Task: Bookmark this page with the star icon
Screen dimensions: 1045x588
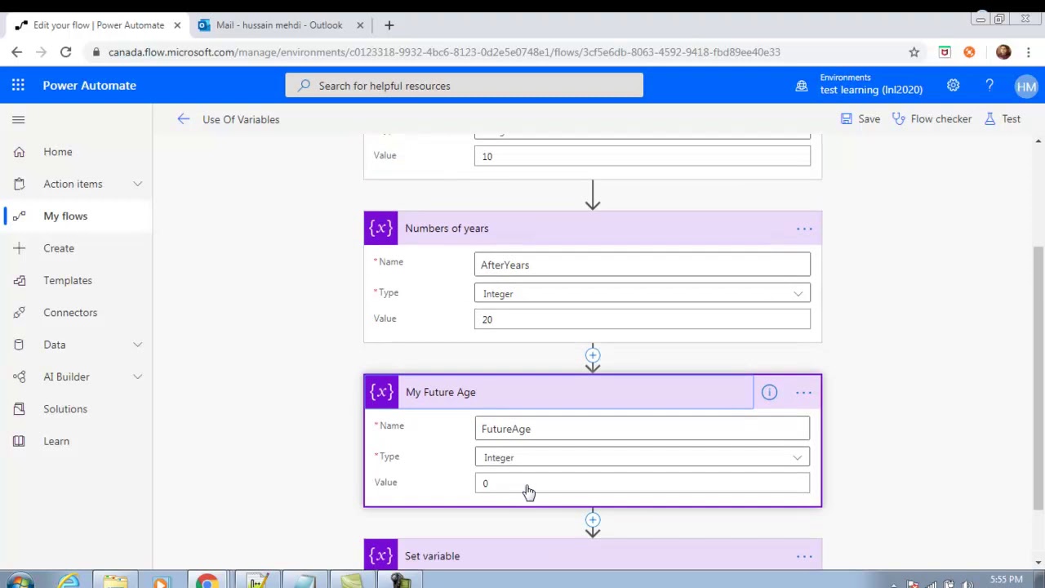Action: (914, 52)
